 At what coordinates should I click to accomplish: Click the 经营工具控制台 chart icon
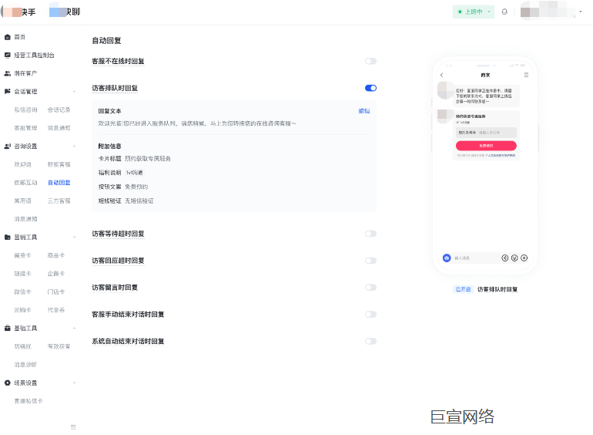[x=7, y=56]
